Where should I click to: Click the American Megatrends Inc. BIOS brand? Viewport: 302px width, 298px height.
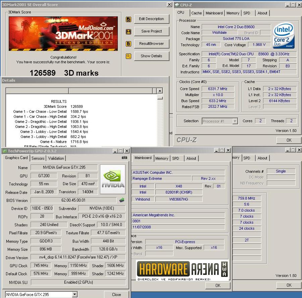pos(179,215)
